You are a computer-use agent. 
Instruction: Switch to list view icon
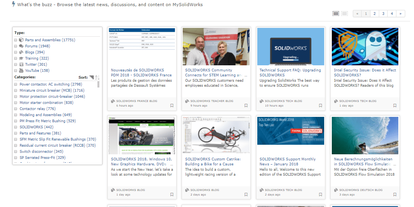(344, 13)
